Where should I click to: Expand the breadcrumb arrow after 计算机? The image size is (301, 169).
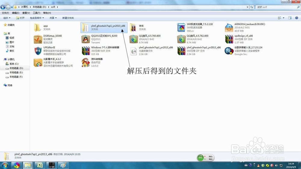coord(30,7)
